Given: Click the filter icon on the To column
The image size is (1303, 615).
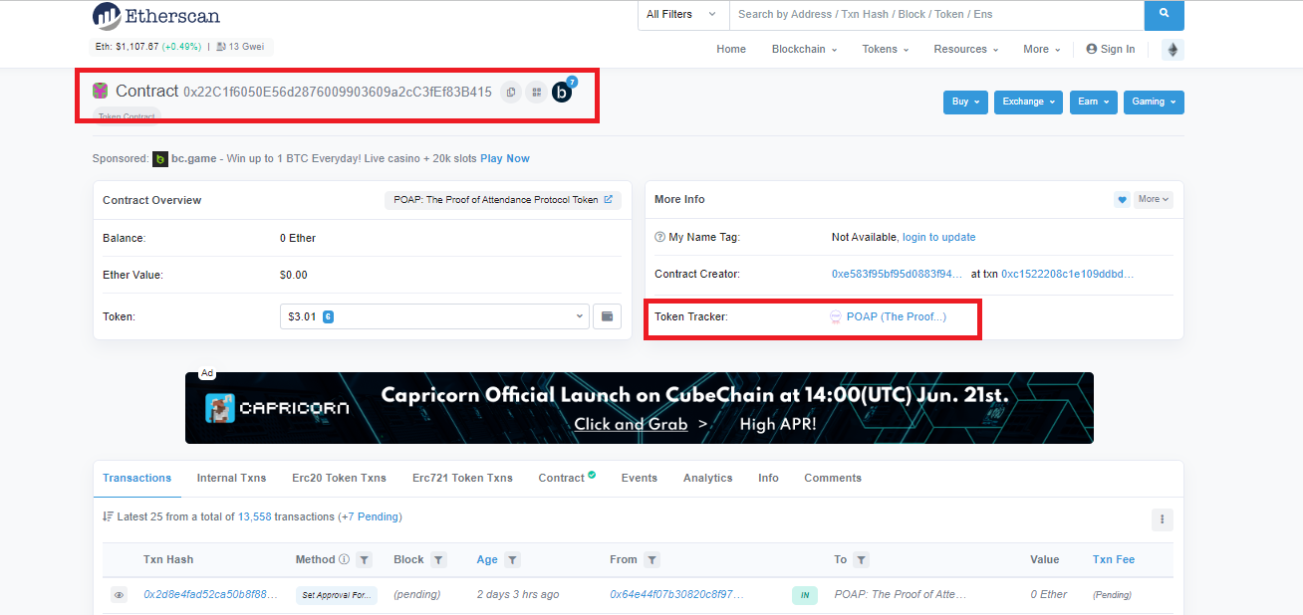Looking at the screenshot, I should [862, 560].
